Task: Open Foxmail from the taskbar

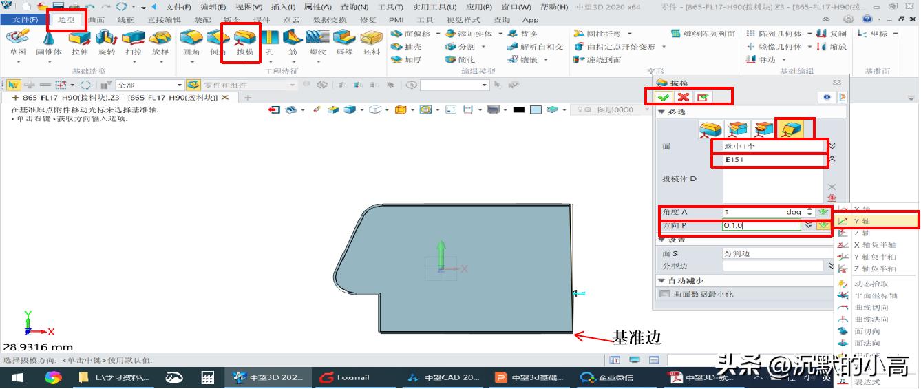Action: click(x=346, y=377)
